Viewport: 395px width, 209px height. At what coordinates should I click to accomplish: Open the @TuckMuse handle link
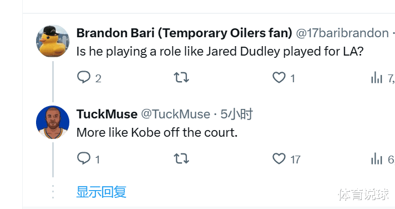tap(175, 114)
